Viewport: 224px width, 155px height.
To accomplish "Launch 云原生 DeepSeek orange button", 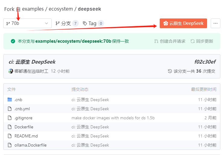I will 183,23.
